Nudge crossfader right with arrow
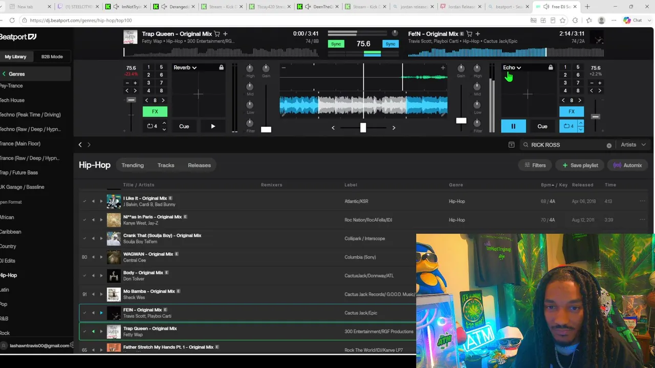This screenshot has width=655, height=368. 394,128
